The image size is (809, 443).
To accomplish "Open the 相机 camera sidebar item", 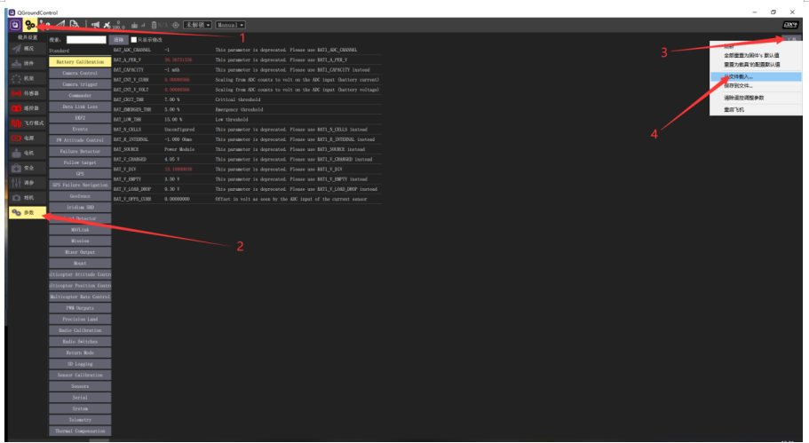I will [x=28, y=198].
